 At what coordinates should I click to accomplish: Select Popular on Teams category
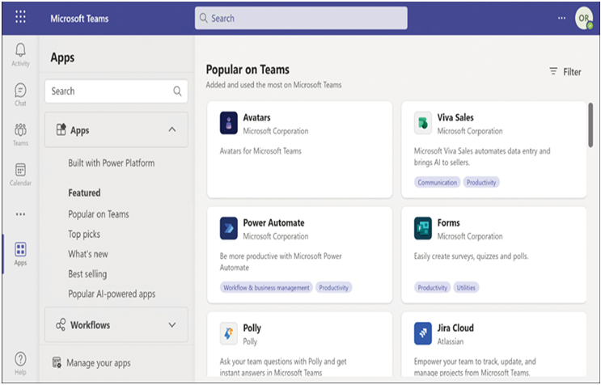pyautogui.click(x=99, y=214)
